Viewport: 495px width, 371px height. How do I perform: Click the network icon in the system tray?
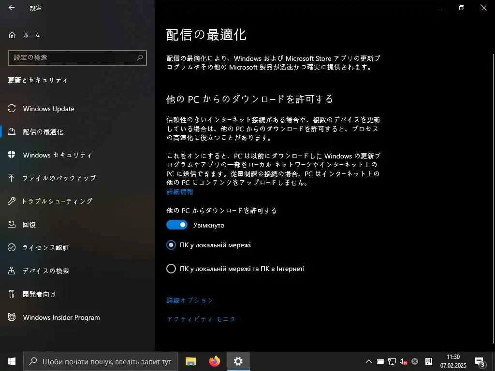coord(392,361)
